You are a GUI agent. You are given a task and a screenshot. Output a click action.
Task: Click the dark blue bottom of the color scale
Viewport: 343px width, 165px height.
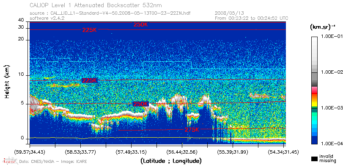(315, 140)
